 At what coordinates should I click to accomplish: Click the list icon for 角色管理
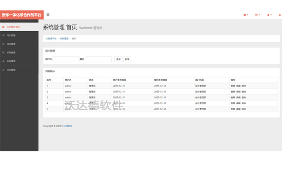point(3,44)
